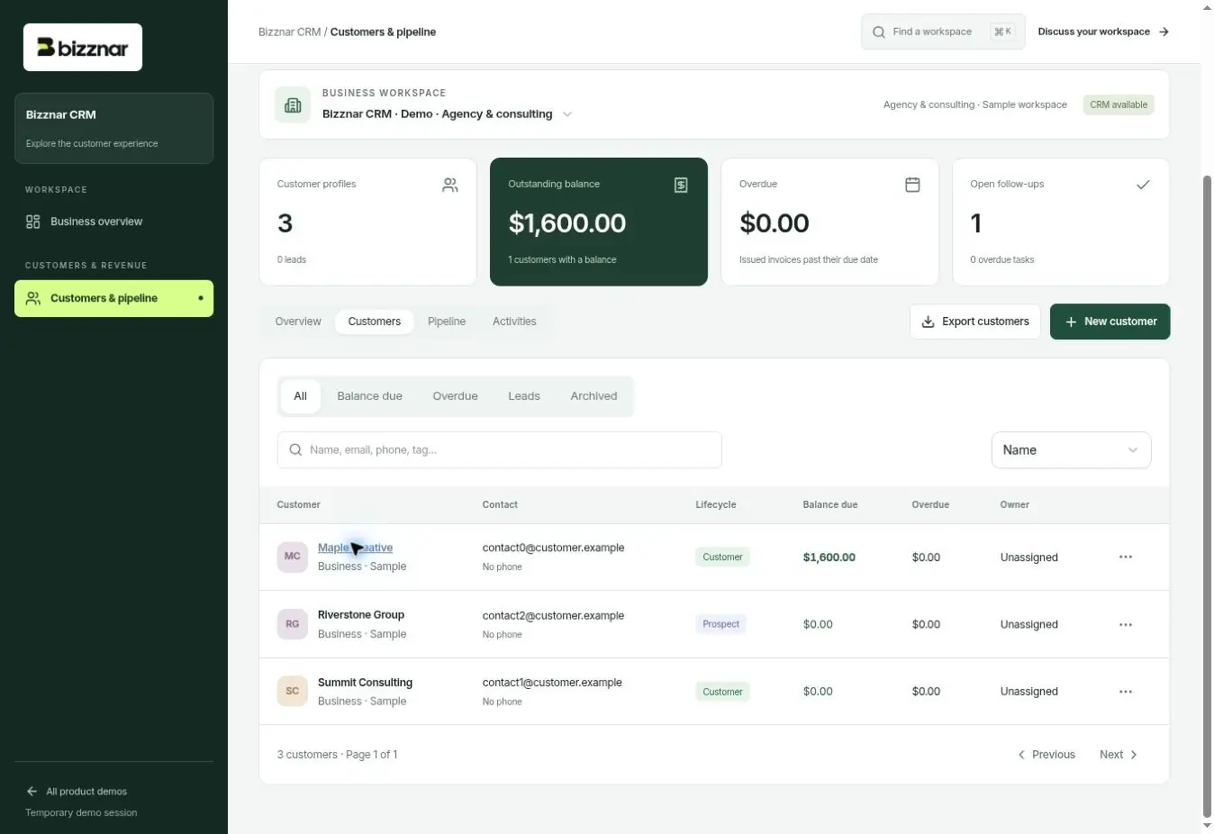Open more actions for Maple Creative row

(x=1126, y=557)
